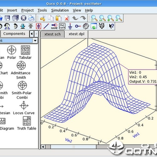This screenshot has width=157, height=157.
Task: Click the Copy pages icon
Action: click(x=51, y=18)
